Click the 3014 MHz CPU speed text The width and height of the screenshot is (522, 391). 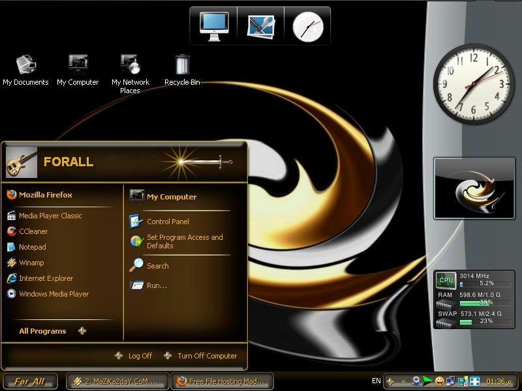pyautogui.click(x=474, y=276)
